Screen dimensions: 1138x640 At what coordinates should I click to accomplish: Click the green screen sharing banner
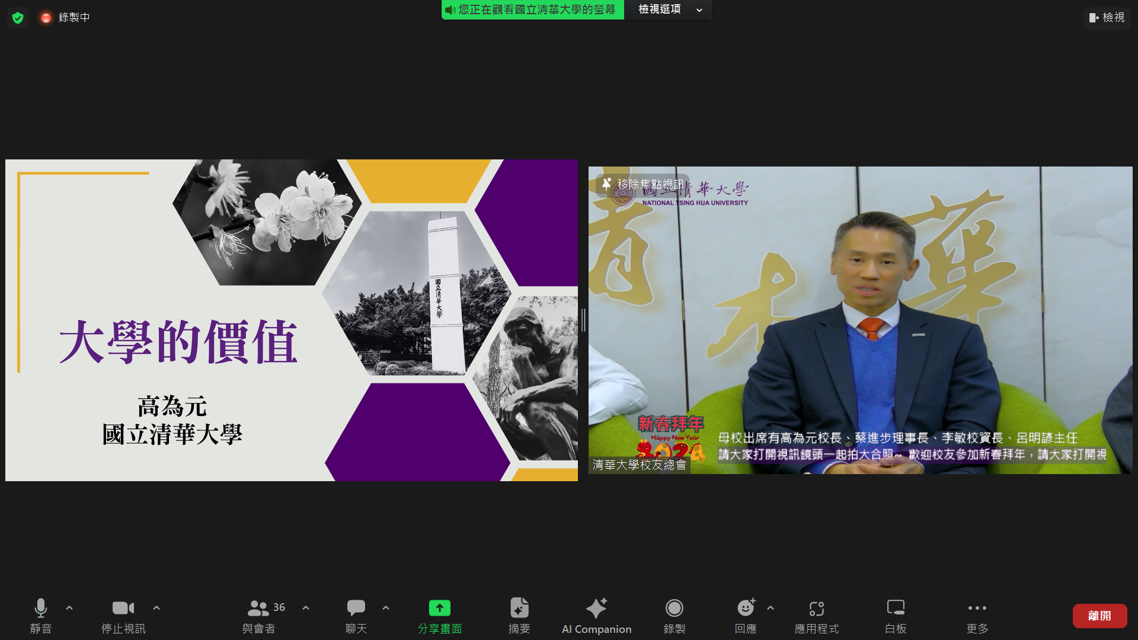coord(532,10)
